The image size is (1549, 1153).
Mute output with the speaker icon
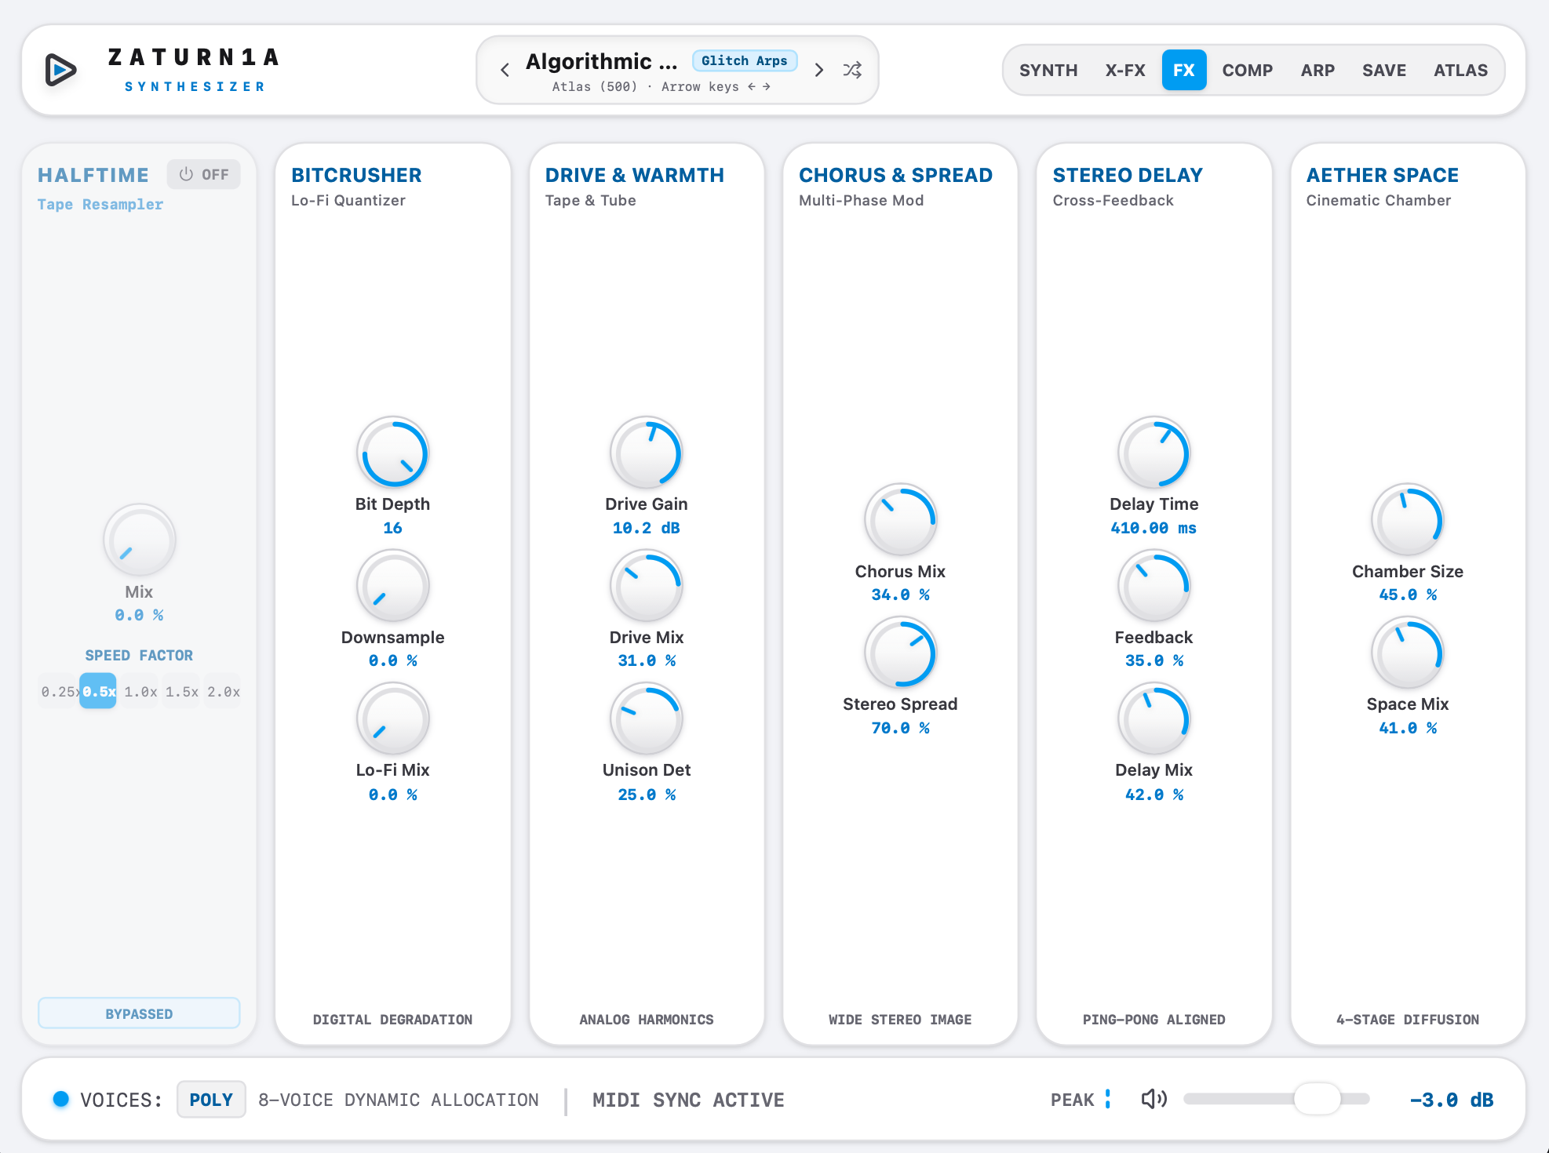pos(1154,1099)
